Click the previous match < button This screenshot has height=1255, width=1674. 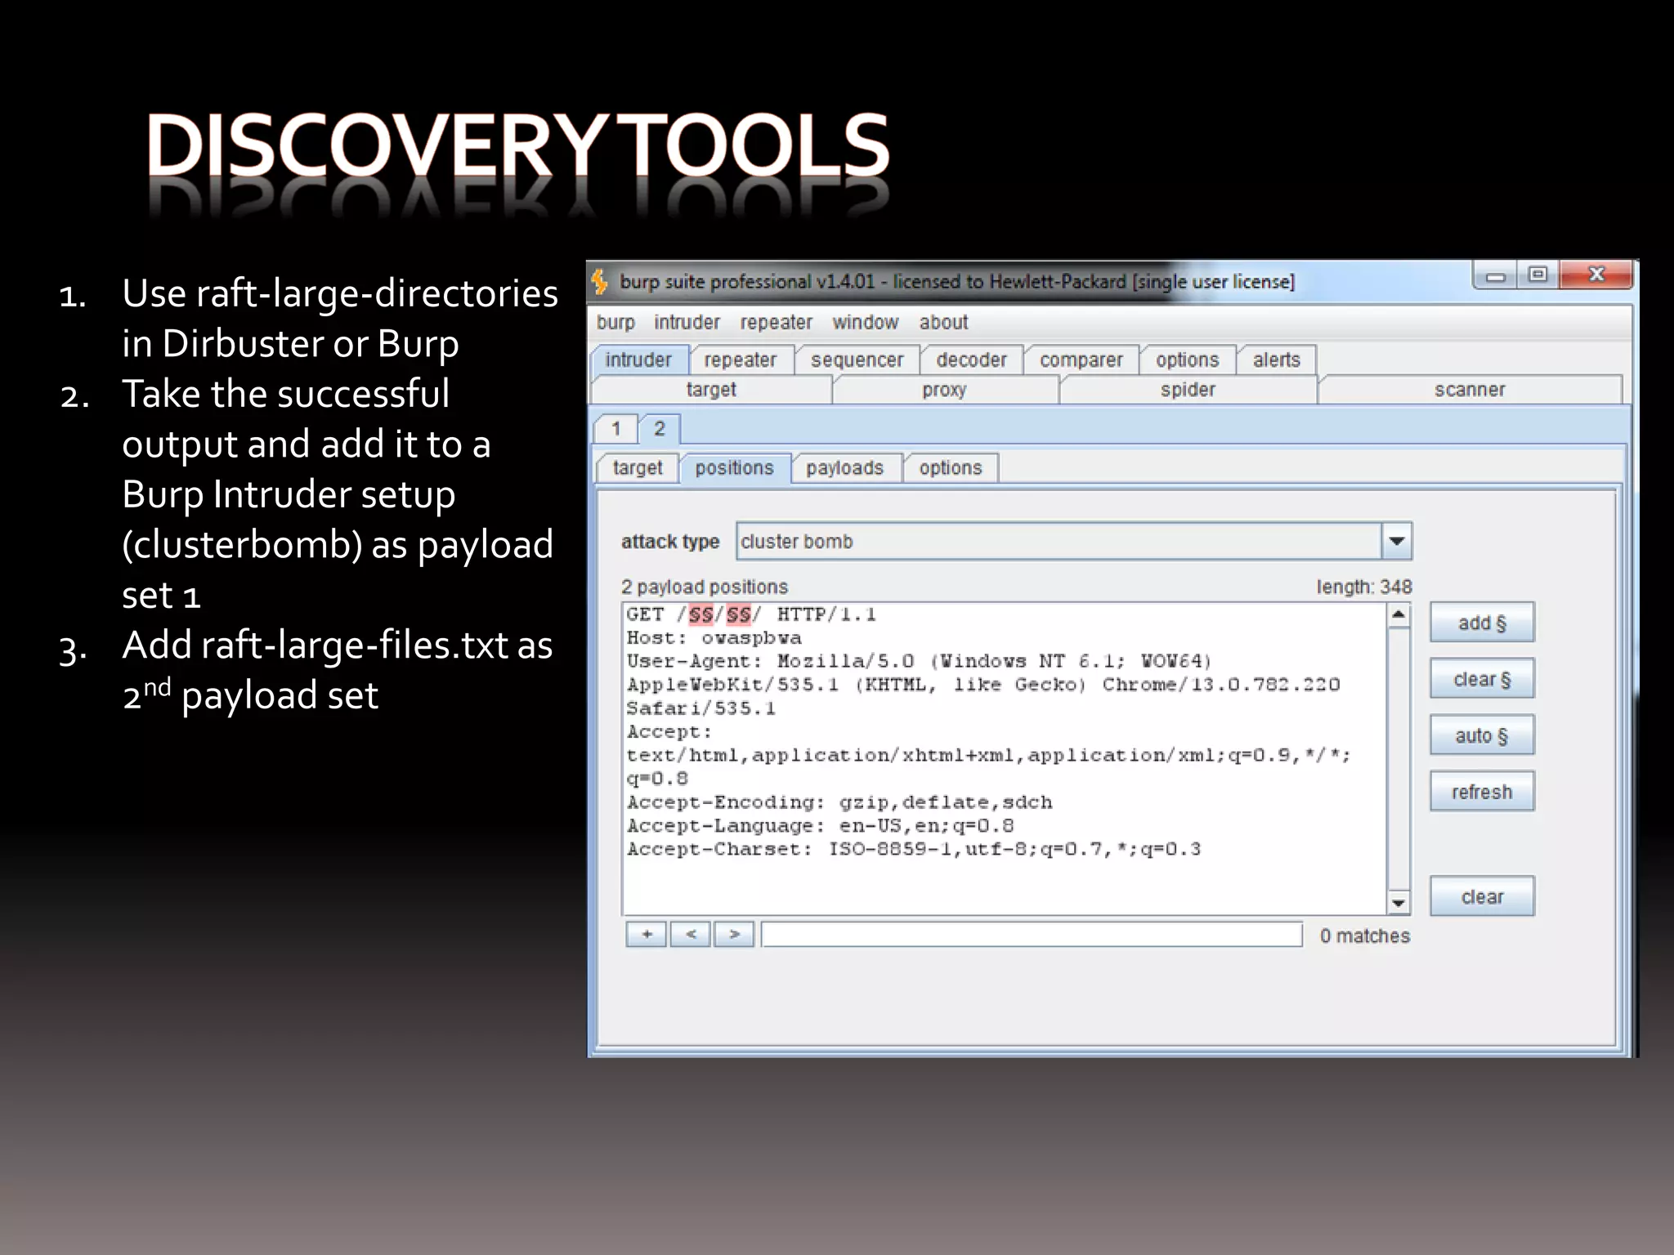tap(691, 934)
